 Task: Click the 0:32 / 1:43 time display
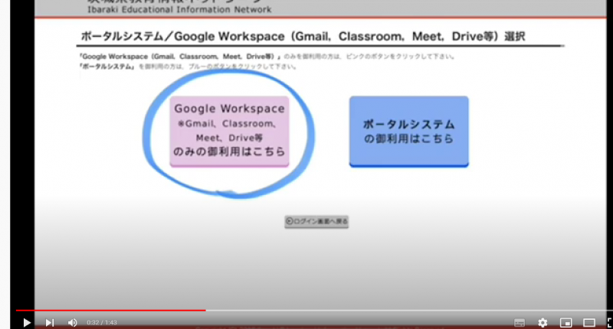click(102, 323)
